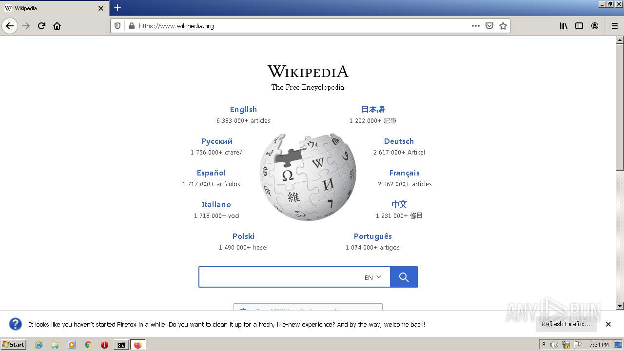
Task: Open the volume speaker tray icon
Action: click(554, 345)
